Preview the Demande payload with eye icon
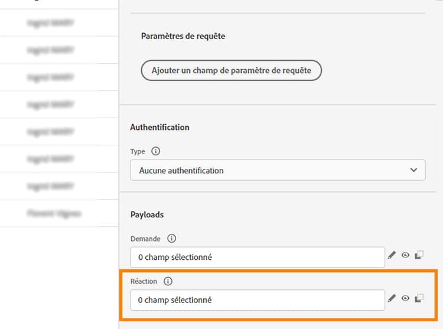The image size is (443, 329). coord(405,255)
